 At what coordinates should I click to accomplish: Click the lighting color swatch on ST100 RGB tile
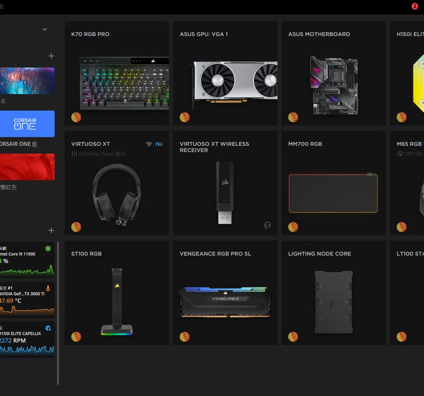coord(76,336)
